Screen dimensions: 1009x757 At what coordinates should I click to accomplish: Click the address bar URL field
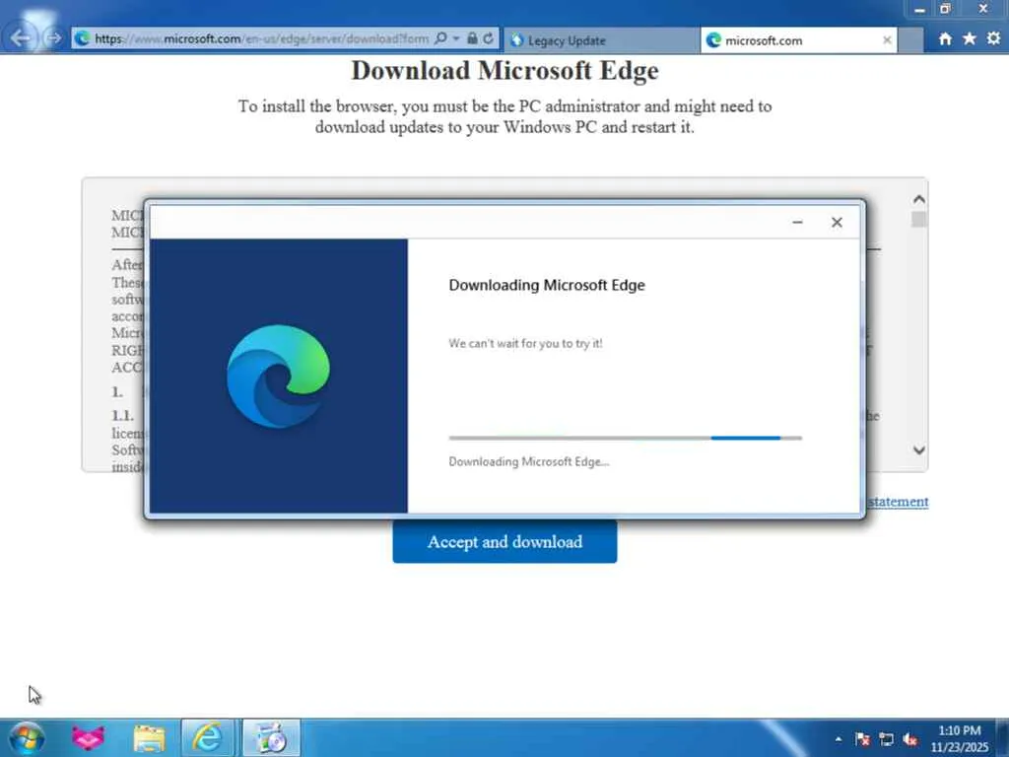(x=261, y=38)
